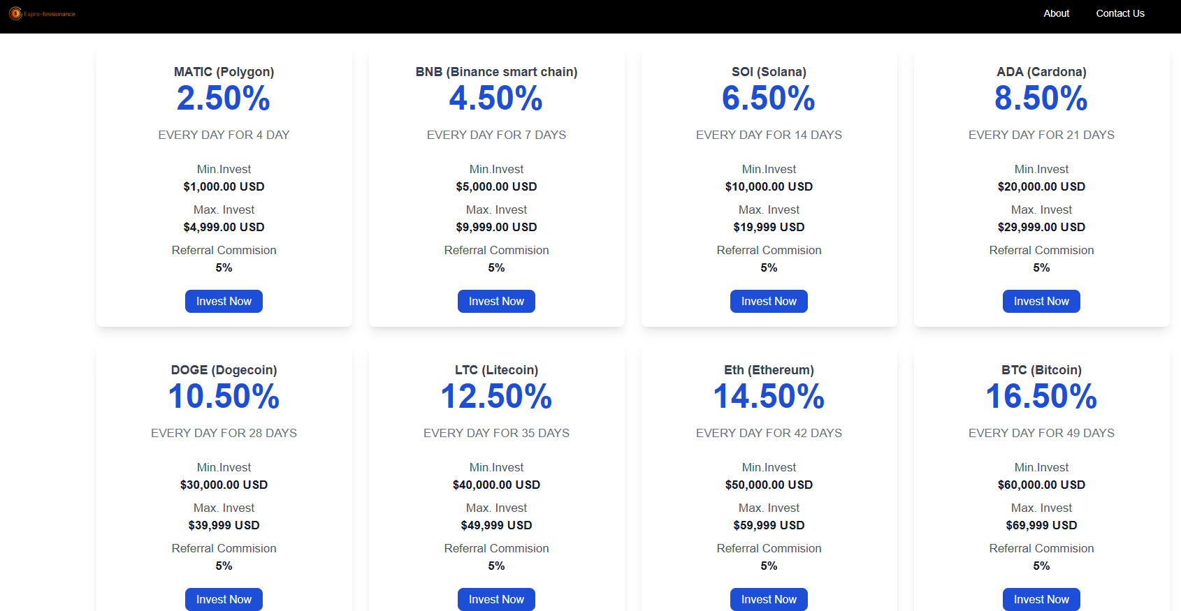Click the site logo in the header
1181x611 pixels.
[x=42, y=14]
